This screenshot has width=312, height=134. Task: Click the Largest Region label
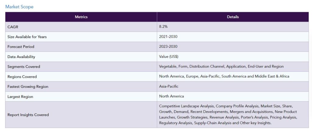(20, 97)
